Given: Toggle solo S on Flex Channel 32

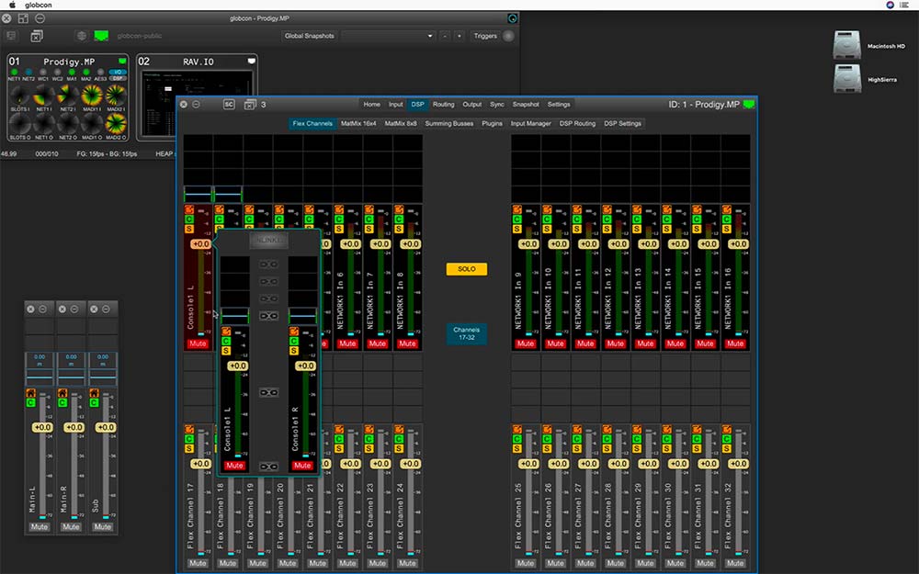Looking at the screenshot, I should pyautogui.click(x=727, y=449).
